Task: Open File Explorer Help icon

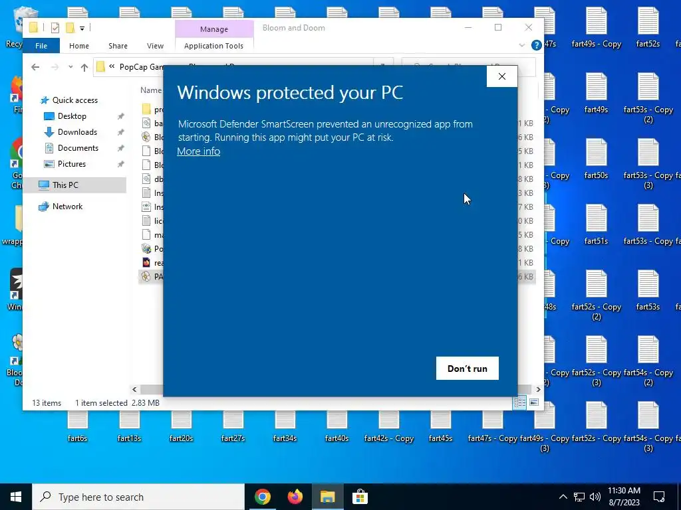Action: pos(537,45)
